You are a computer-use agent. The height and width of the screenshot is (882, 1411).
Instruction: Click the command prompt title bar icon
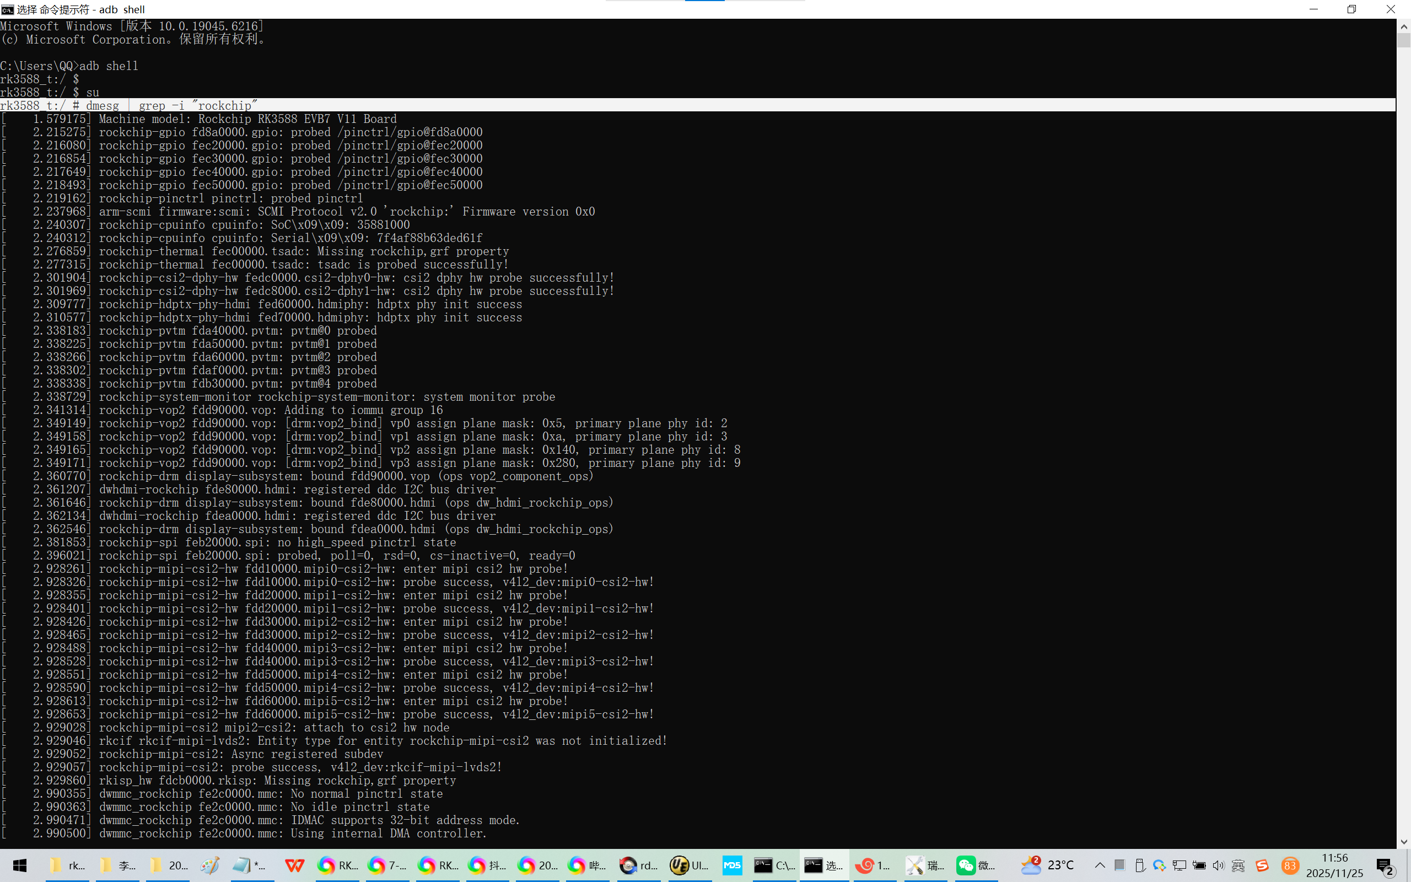click(x=7, y=9)
